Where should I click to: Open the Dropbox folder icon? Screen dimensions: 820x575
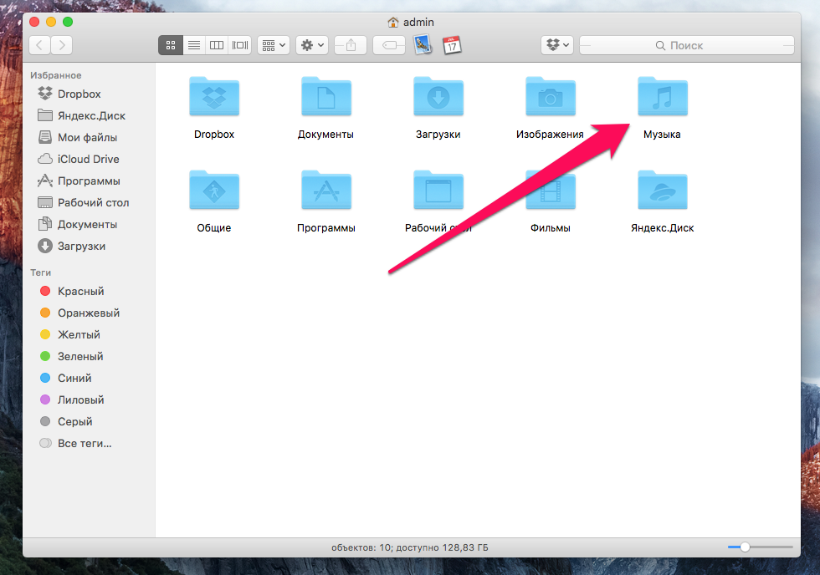pos(214,98)
